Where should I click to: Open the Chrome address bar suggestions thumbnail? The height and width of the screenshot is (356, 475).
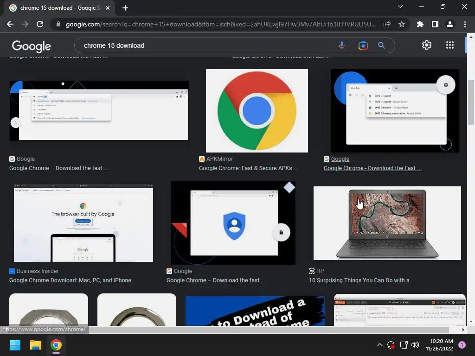tap(100, 110)
